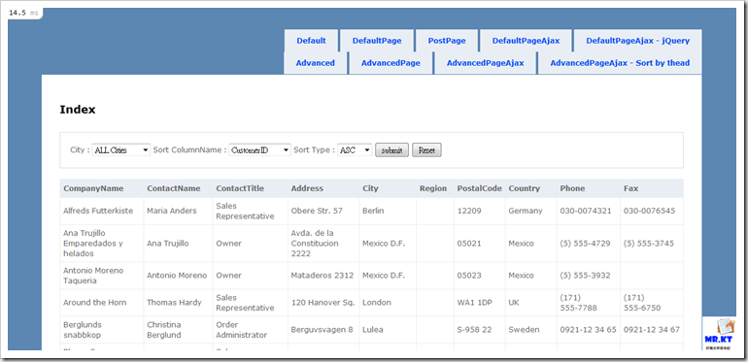Open the PostPage tab

click(447, 41)
